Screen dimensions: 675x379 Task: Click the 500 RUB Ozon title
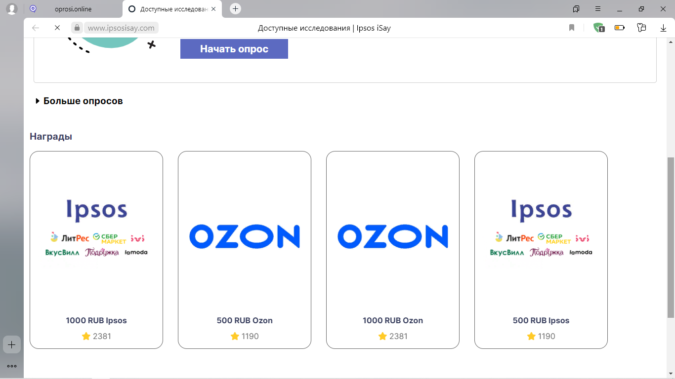[x=245, y=321]
